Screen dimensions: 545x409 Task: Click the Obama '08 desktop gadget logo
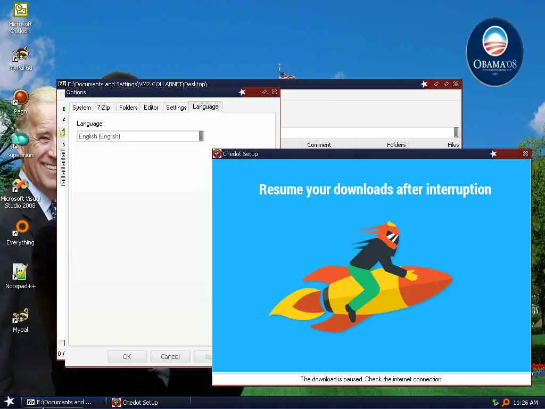click(494, 52)
